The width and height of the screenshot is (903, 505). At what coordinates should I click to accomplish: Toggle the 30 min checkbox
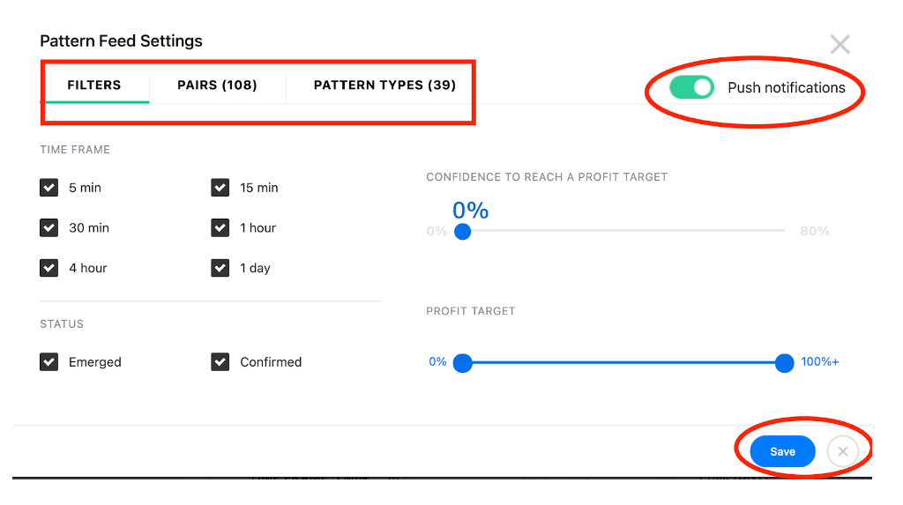pyautogui.click(x=49, y=228)
